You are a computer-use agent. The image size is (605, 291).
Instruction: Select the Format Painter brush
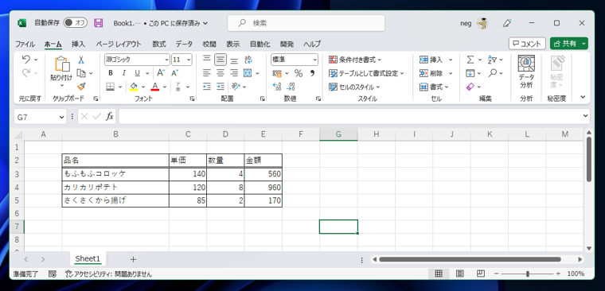point(81,87)
